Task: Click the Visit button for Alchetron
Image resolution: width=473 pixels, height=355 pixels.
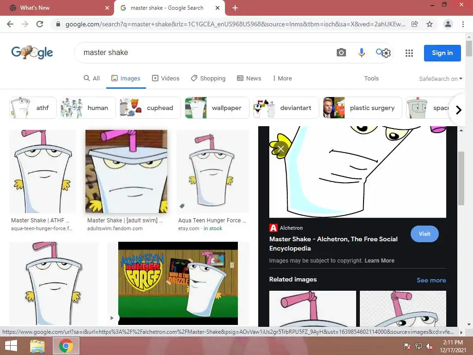Action: (424, 234)
